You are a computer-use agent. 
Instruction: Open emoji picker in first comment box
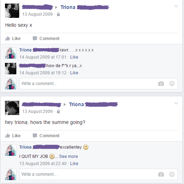click(172, 84)
